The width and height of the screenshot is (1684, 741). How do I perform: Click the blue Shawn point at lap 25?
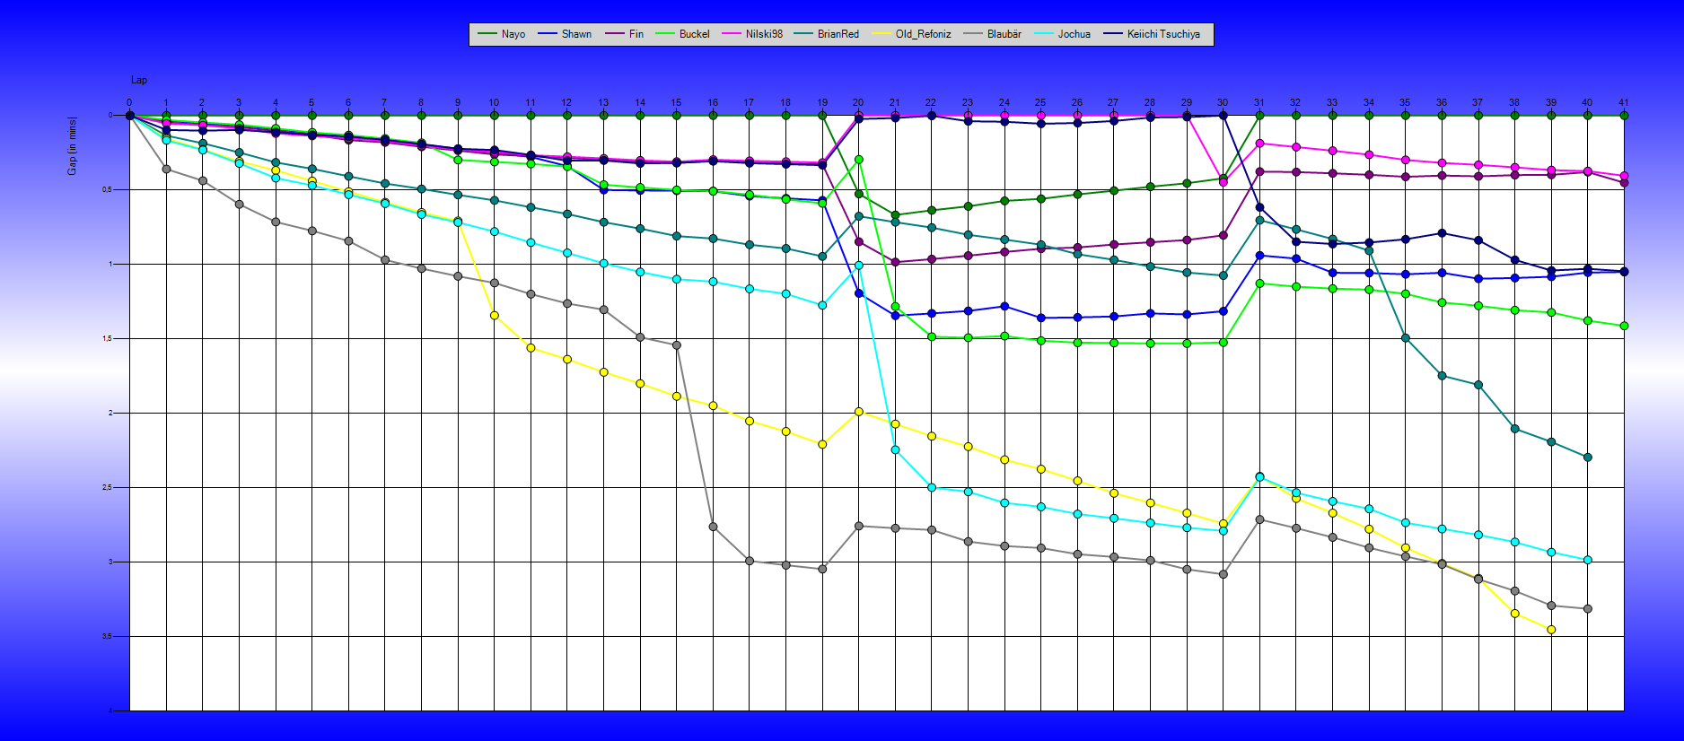coord(1041,318)
